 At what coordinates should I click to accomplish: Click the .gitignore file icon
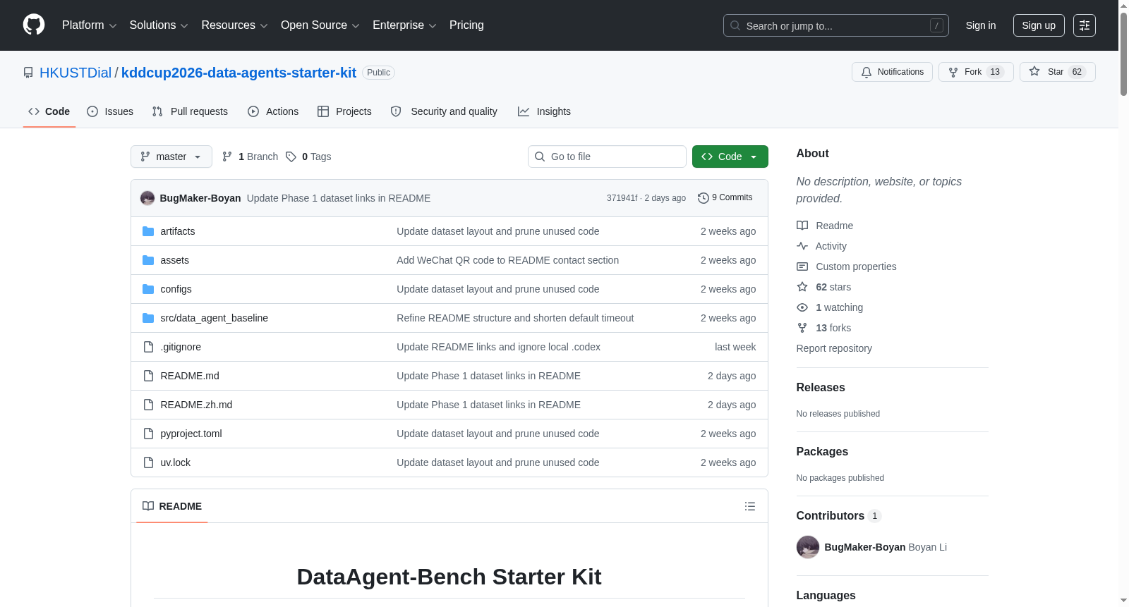(148, 347)
